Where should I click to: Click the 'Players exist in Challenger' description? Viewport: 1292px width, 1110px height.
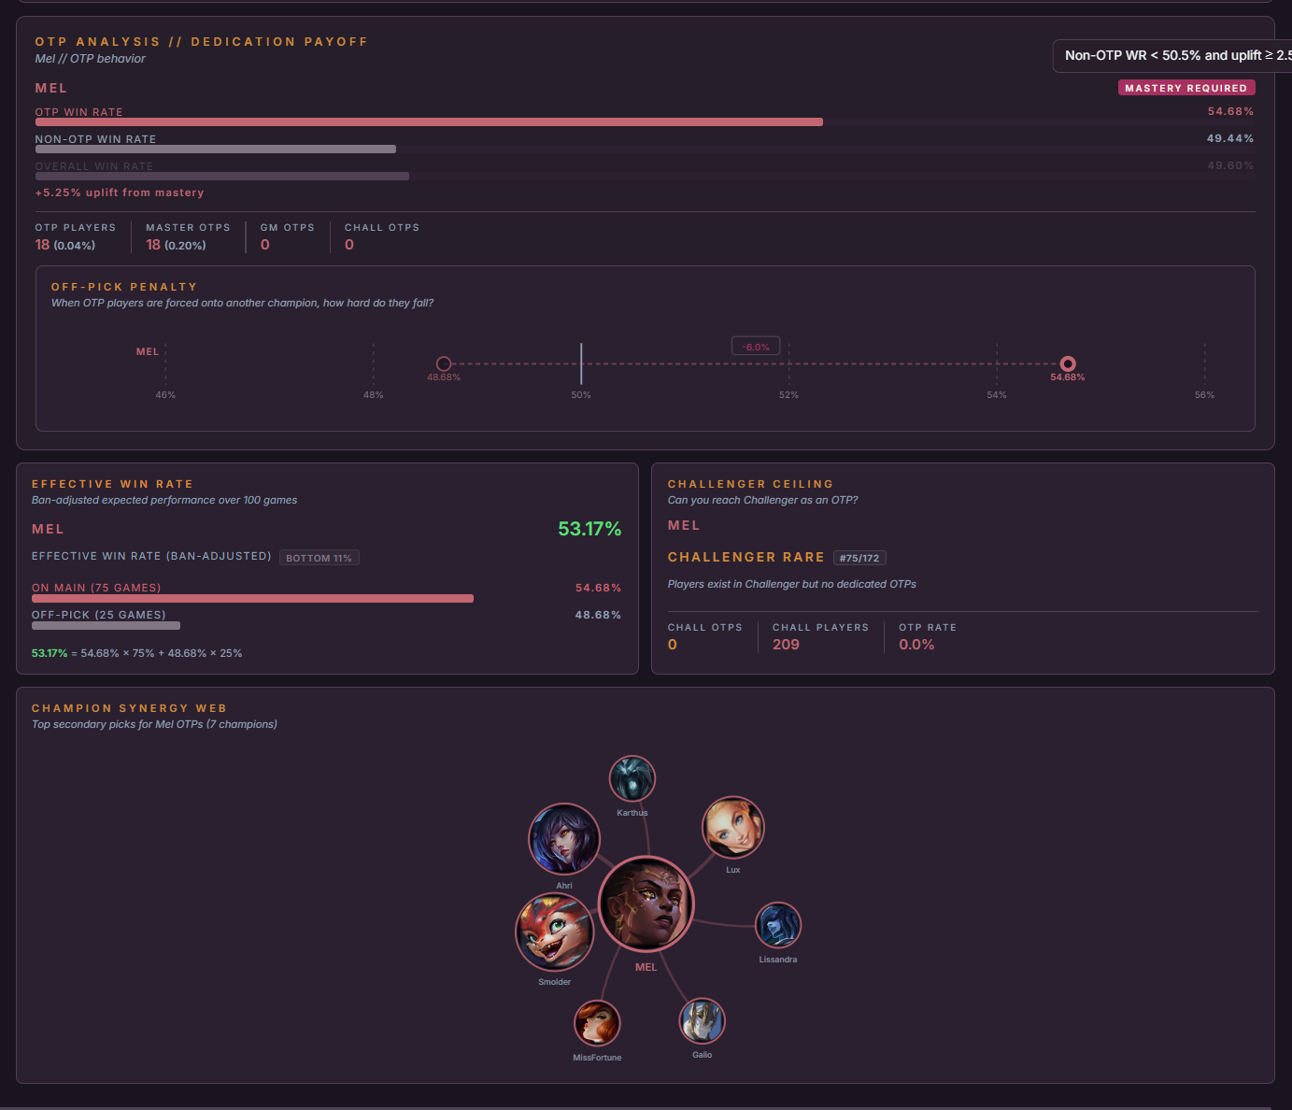(x=792, y=584)
